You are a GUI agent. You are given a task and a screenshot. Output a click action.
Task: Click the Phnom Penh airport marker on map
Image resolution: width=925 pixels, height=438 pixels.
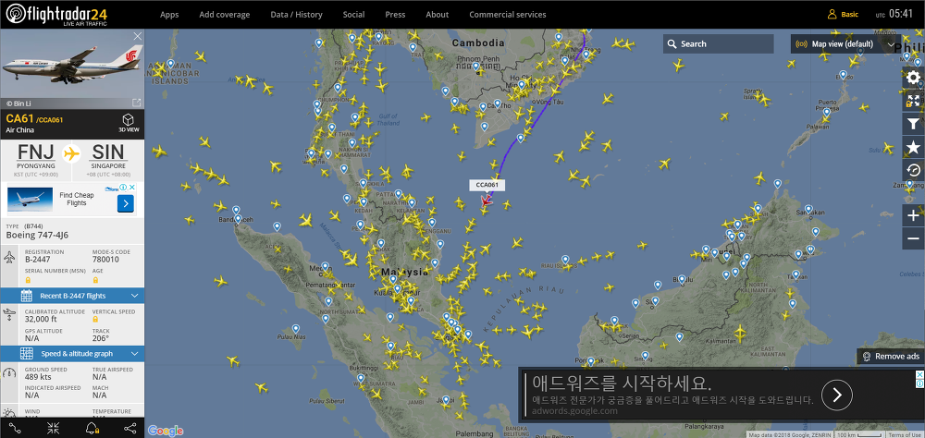[x=476, y=67]
